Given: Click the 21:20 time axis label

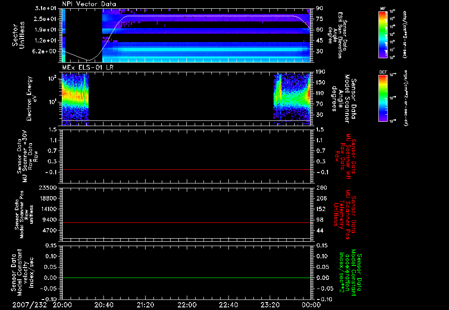Looking at the screenshot, I should pyautogui.click(x=145, y=305).
